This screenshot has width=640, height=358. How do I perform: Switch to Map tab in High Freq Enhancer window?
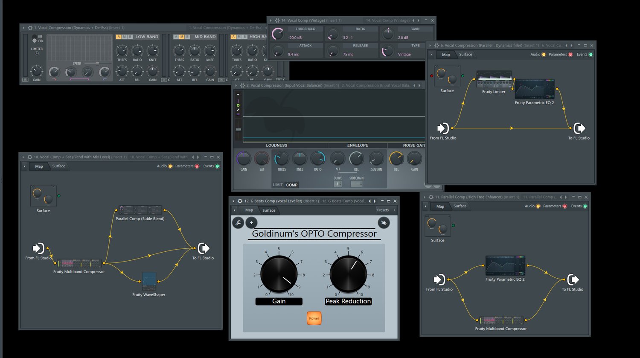click(x=440, y=206)
